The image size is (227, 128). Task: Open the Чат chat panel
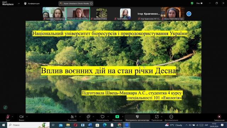[x=88, y=118]
